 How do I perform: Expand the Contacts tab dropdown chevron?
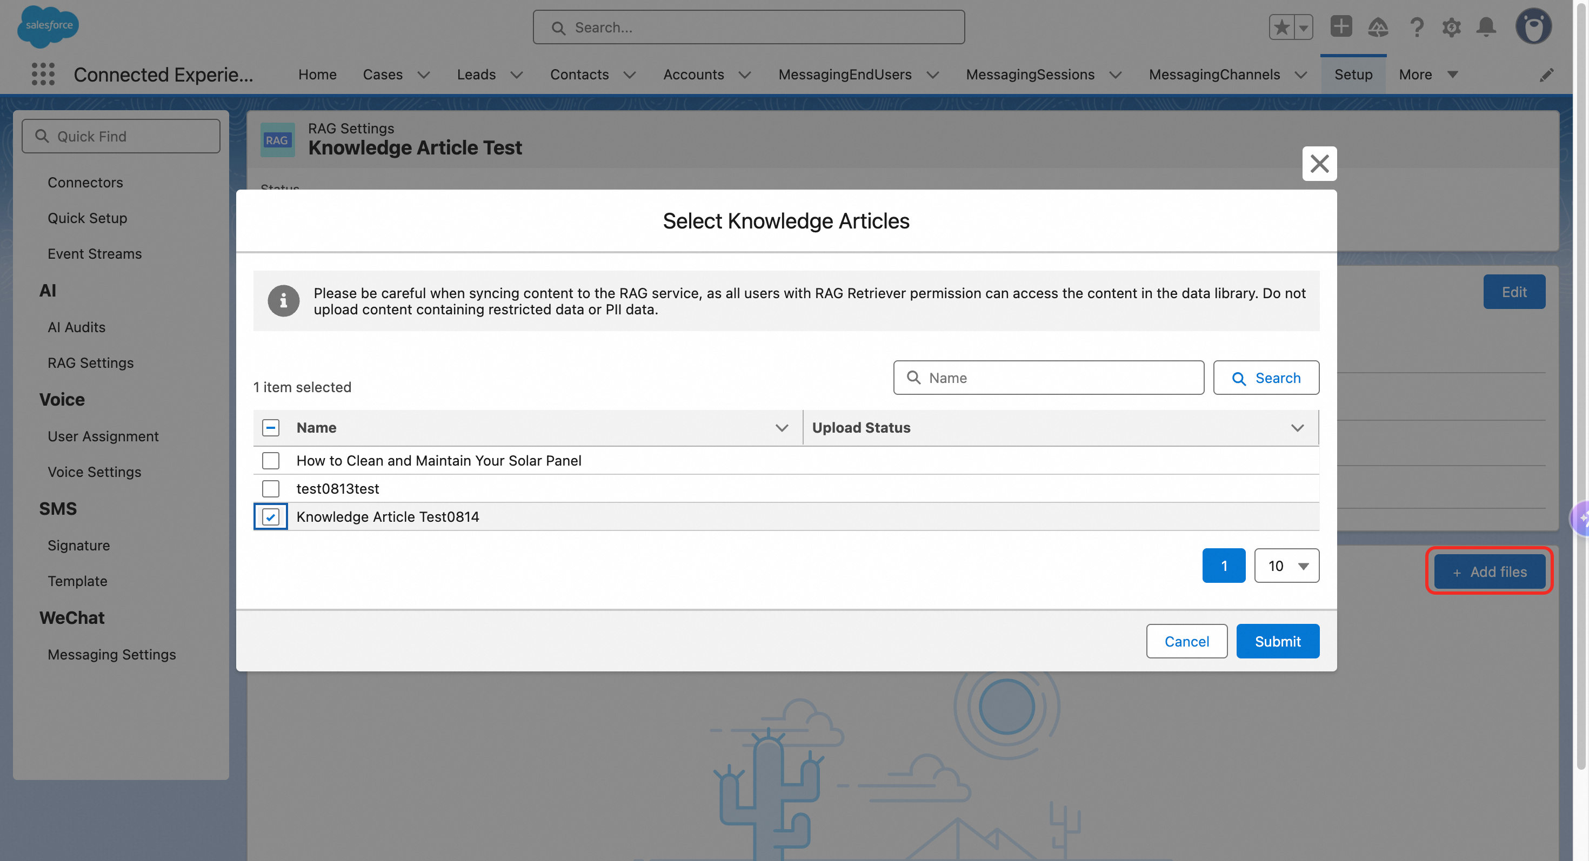[630, 75]
